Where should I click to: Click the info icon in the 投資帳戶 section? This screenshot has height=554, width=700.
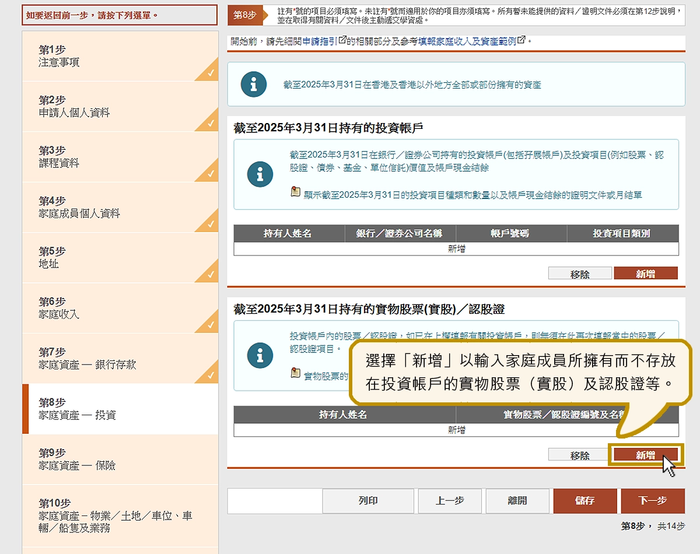[260, 174]
